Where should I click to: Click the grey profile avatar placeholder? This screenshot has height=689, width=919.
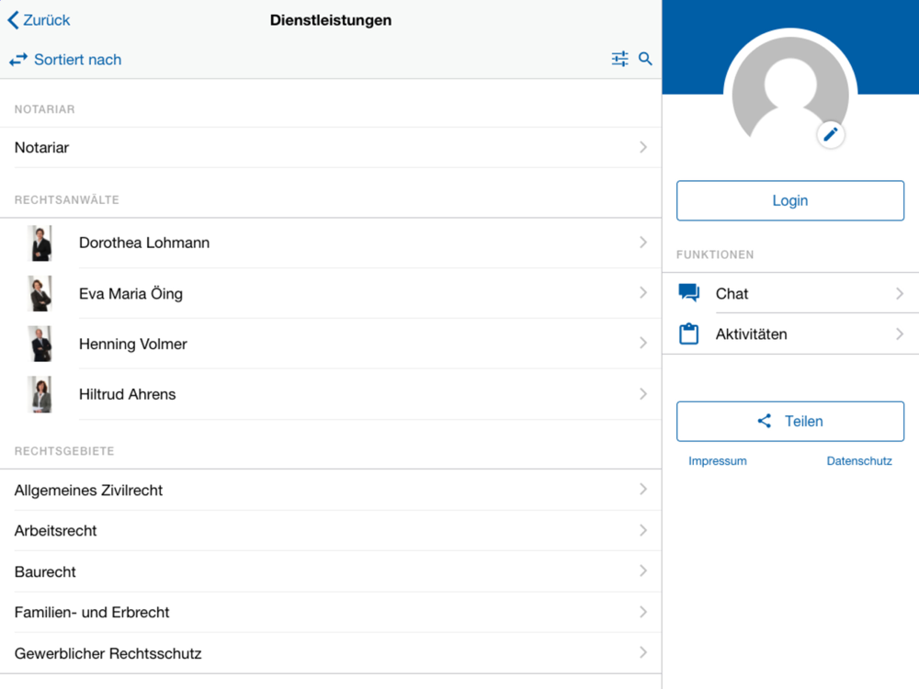(x=790, y=88)
